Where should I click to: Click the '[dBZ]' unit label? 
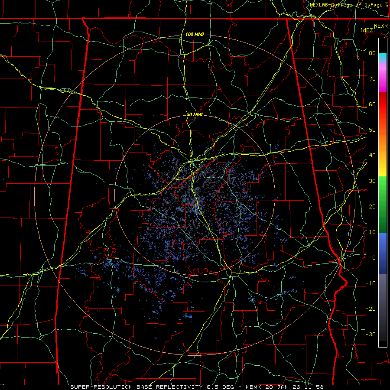click(x=368, y=30)
